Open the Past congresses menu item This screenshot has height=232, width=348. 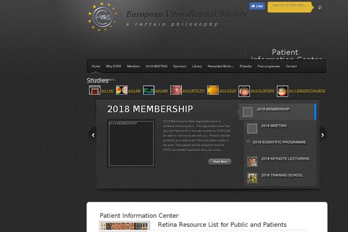pos(269,66)
